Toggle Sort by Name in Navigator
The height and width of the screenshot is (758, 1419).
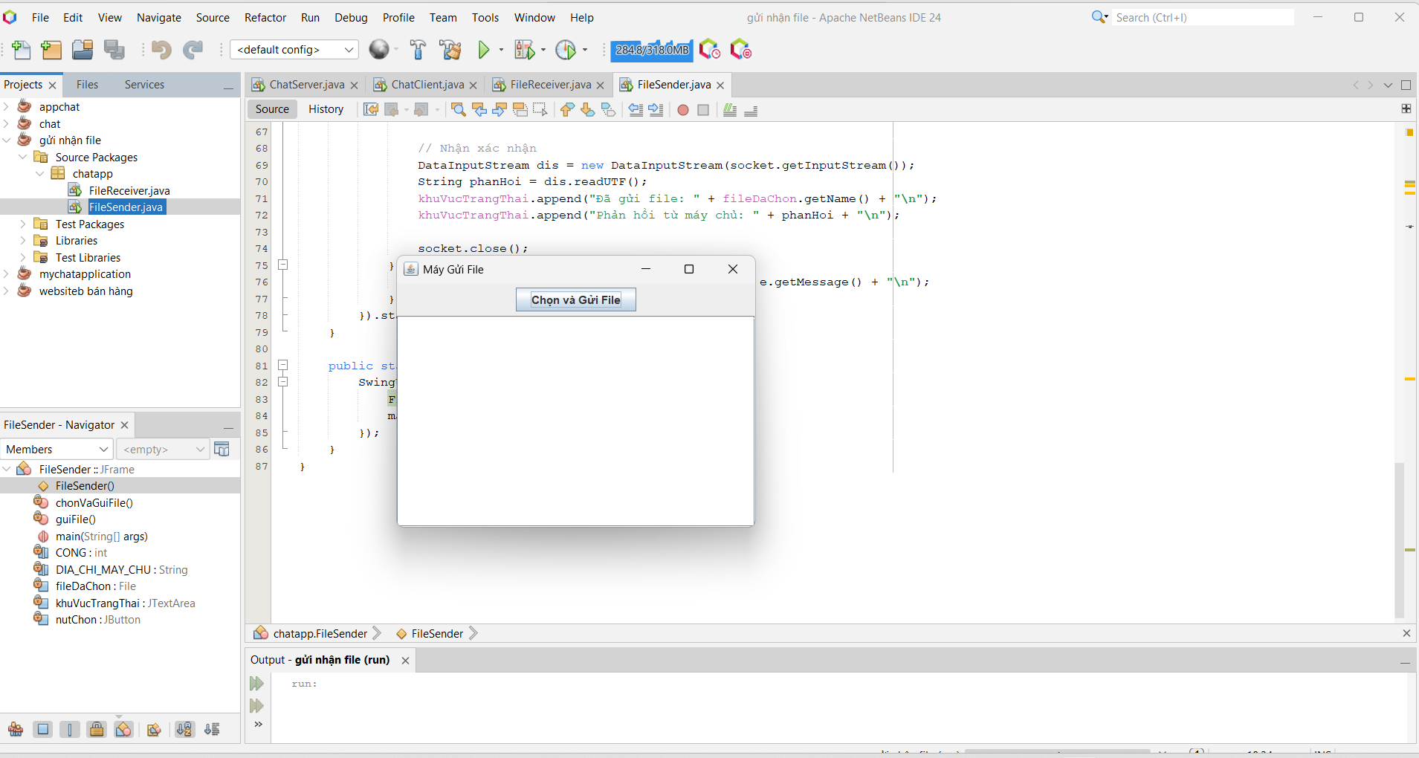click(x=184, y=730)
